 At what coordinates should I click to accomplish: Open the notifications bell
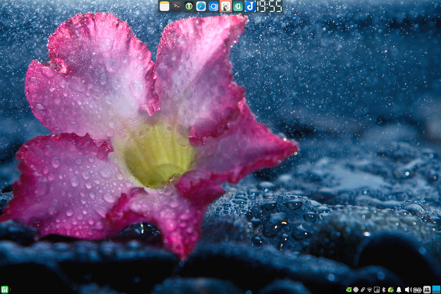399,290
